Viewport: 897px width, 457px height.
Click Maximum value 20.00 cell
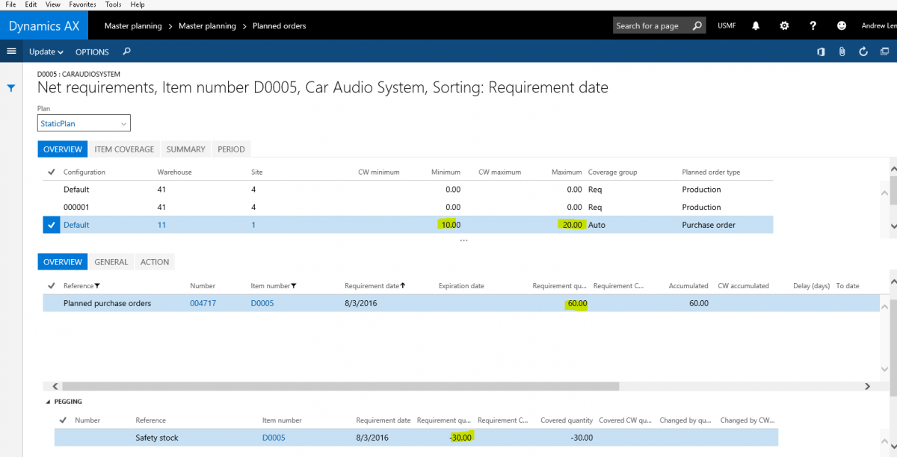pyautogui.click(x=570, y=225)
